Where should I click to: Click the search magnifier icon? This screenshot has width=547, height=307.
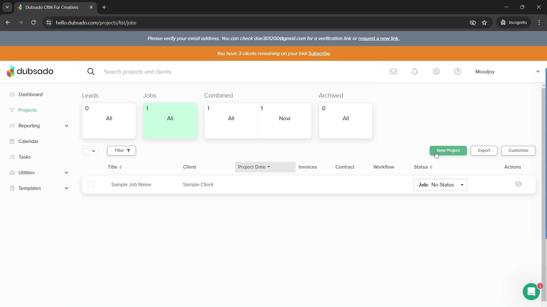91,72
